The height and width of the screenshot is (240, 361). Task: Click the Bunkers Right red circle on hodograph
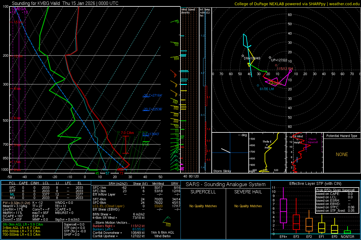[276, 65]
